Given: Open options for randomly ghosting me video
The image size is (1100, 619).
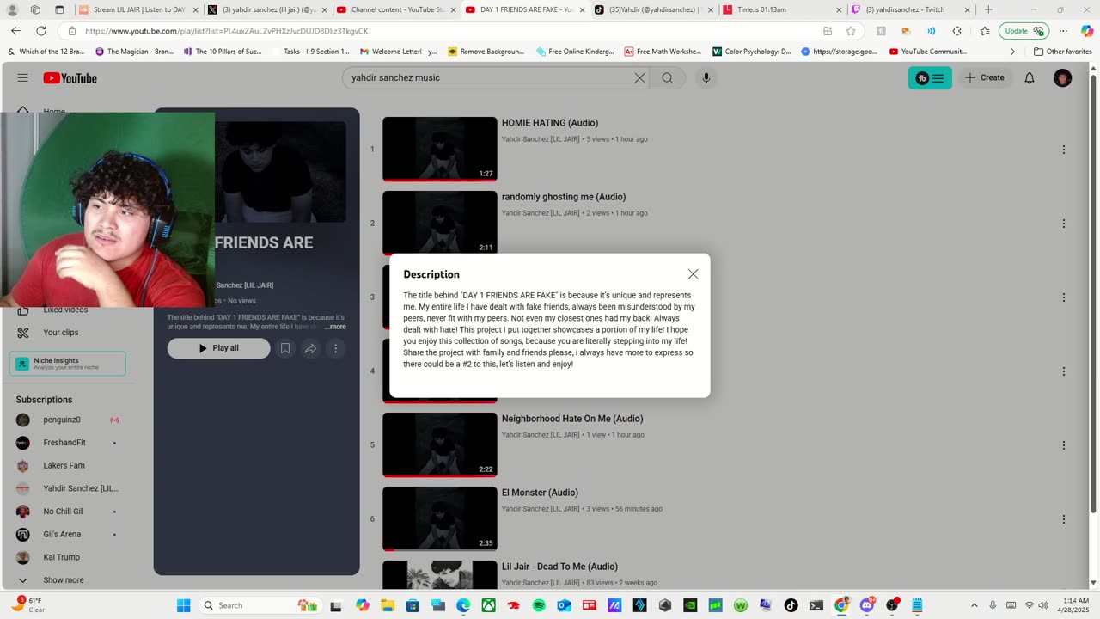Looking at the screenshot, I should click(1063, 224).
